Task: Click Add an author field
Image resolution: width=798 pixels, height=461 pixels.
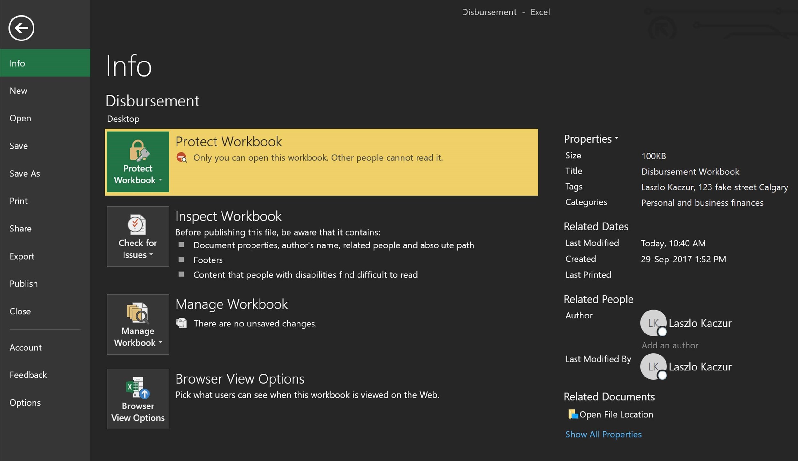Action: [x=670, y=345]
